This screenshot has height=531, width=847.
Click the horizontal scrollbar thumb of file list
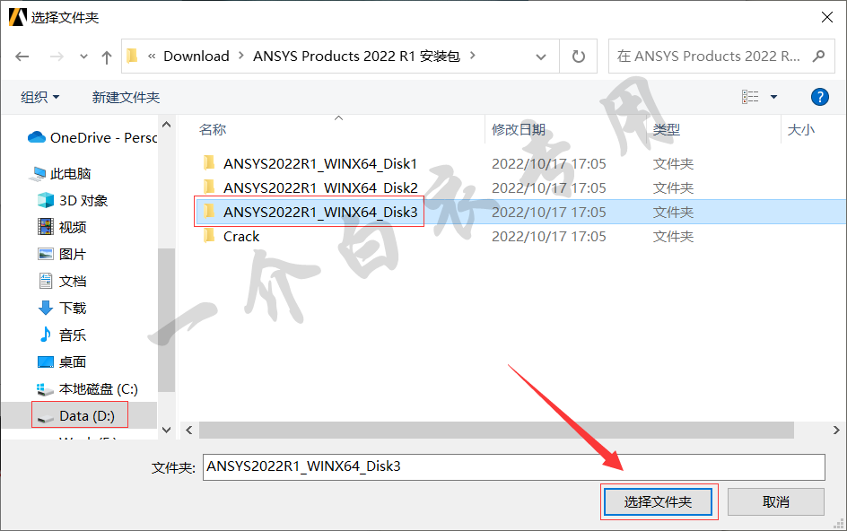(496, 430)
